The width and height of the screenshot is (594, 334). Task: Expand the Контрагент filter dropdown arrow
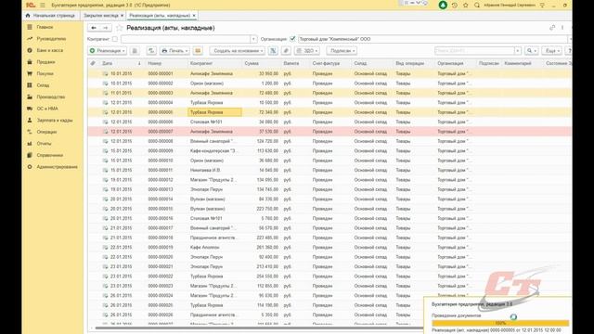pyautogui.click(x=253, y=39)
